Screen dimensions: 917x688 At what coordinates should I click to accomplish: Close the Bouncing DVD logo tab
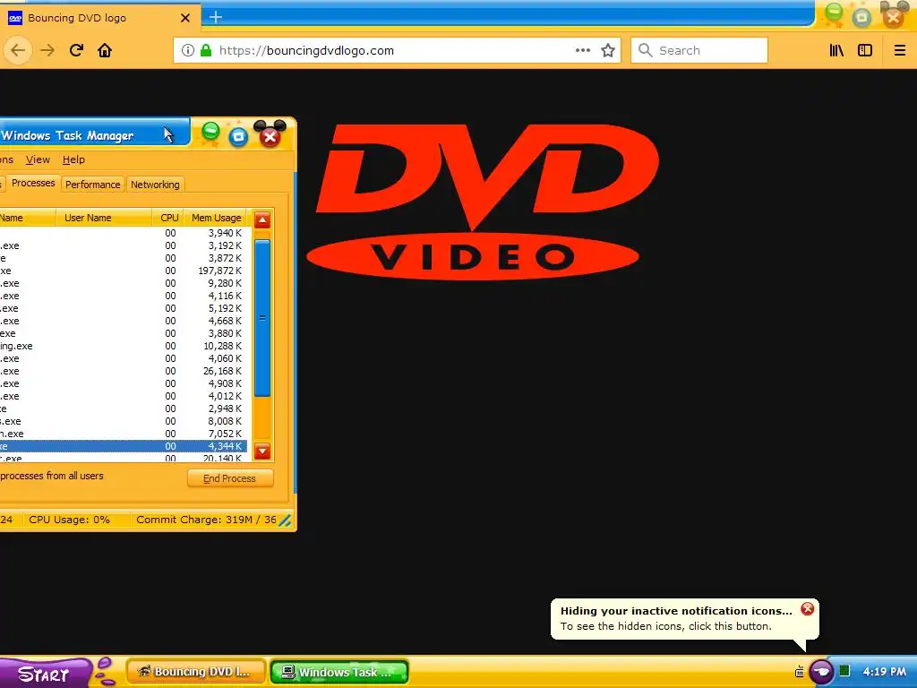(x=184, y=18)
